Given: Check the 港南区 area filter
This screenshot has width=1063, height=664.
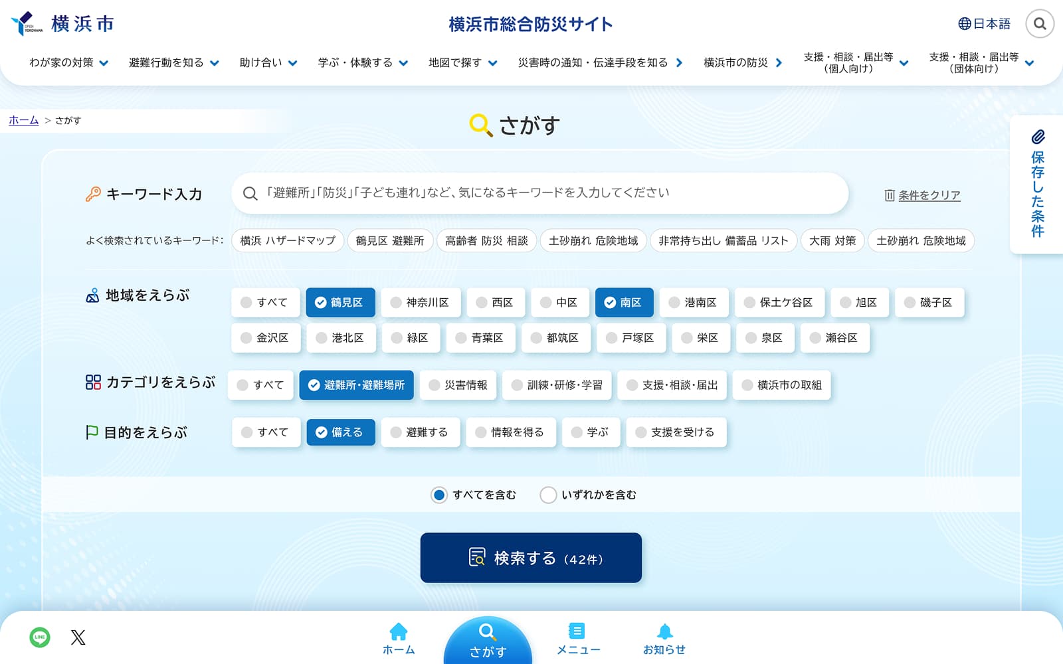Looking at the screenshot, I should [694, 302].
